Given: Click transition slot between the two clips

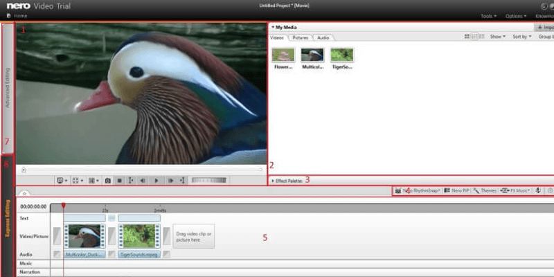Looking at the screenshot, I should pos(112,236).
